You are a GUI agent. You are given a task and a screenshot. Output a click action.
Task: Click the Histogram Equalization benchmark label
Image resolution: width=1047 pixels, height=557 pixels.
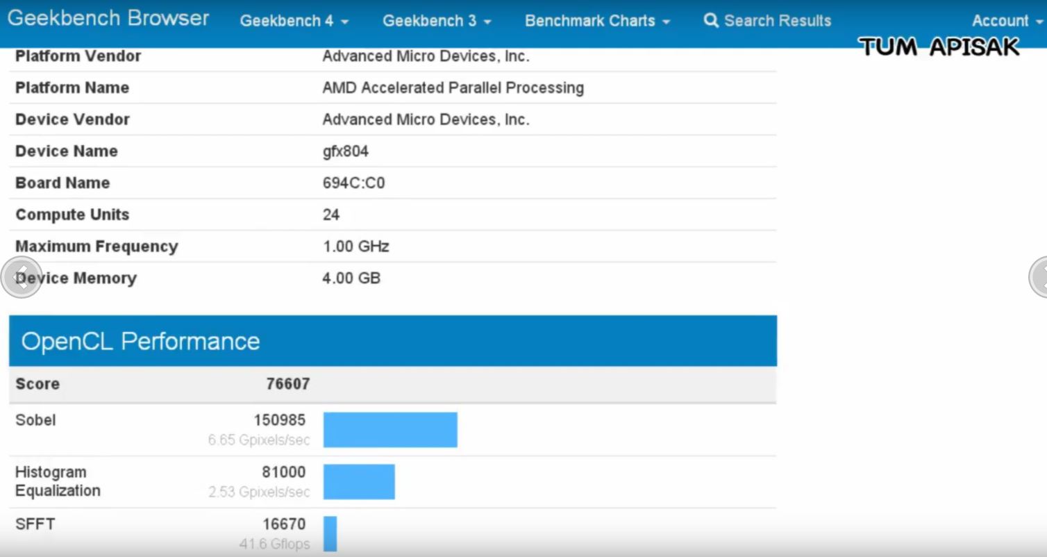pyautogui.click(x=58, y=481)
